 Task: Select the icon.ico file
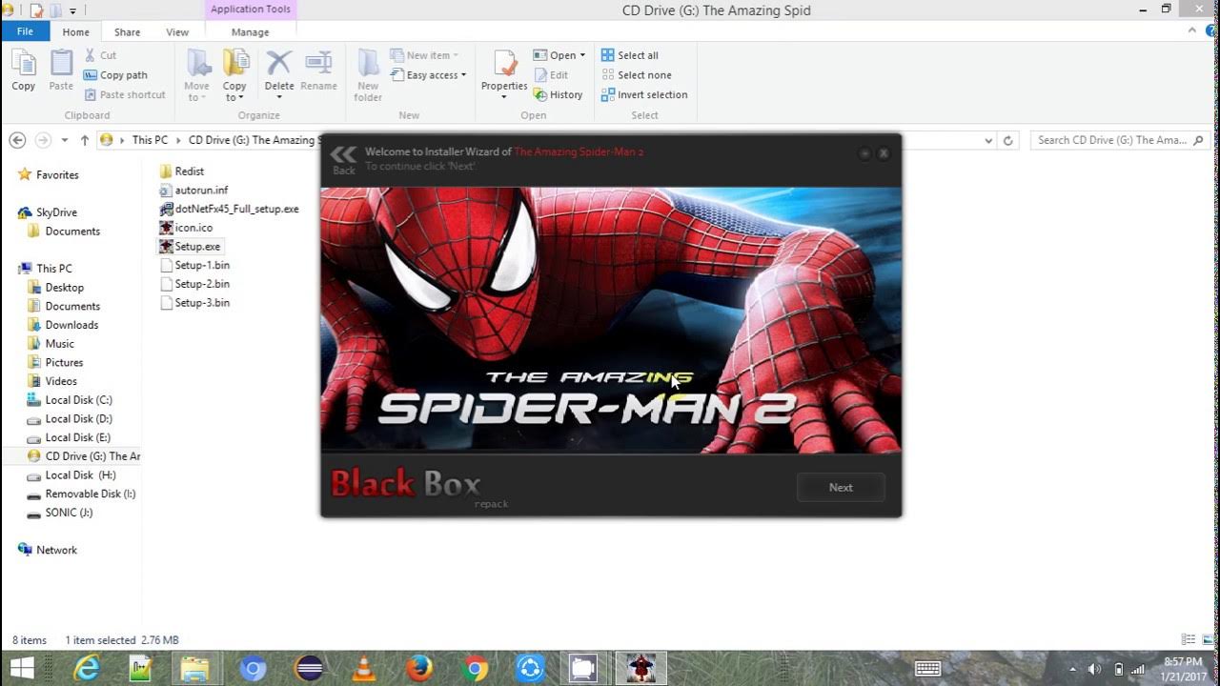pyautogui.click(x=186, y=228)
